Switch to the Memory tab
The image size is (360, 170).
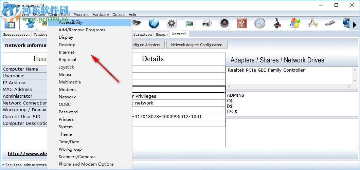(162, 34)
